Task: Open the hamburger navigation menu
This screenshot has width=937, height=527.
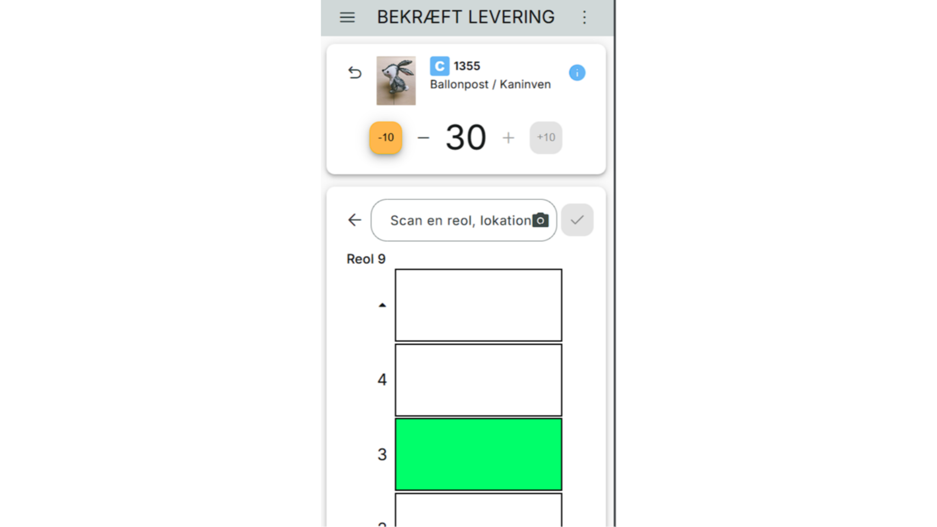Action: (x=347, y=18)
